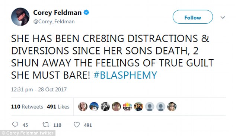Screen dimensions: 236x136
Task: Open the tweet options chevron menu
Action: pyautogui.click(x=223, y=17)
